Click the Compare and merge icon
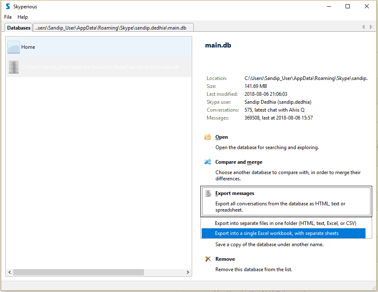The image size is (378, 292). tap(208, 162)
